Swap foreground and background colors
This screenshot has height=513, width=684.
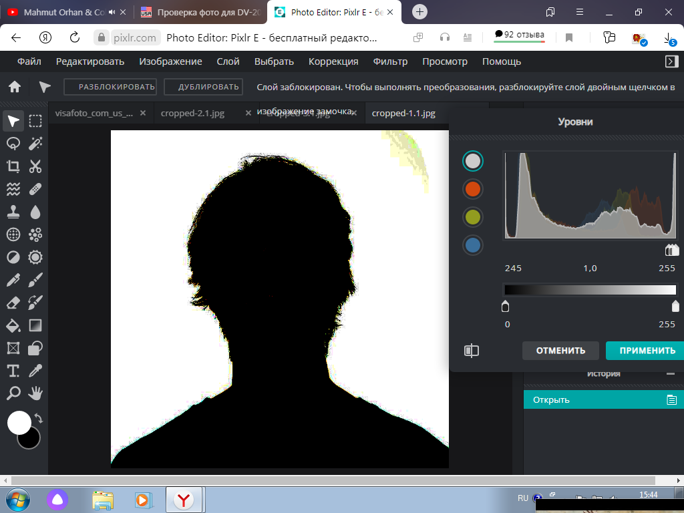click(x=39, y=418)
